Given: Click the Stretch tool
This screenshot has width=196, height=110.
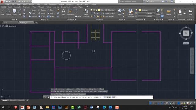Looking at the screenshot, I should pos(33,16).
